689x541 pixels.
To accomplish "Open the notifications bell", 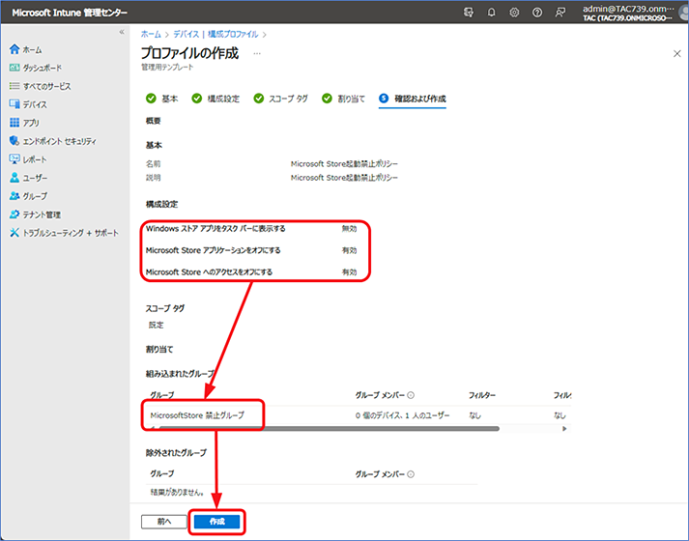I will 491,13.
